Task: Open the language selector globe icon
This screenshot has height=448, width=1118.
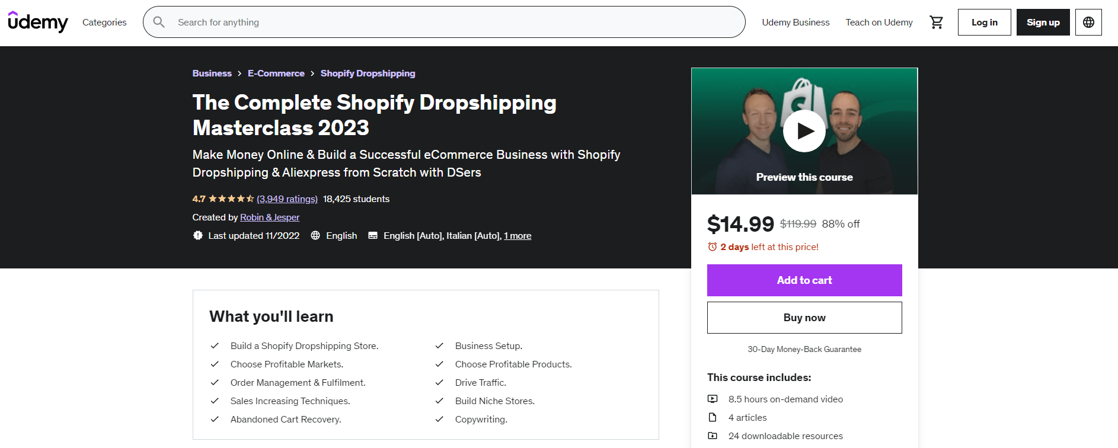Action: tap(1088, 22)
